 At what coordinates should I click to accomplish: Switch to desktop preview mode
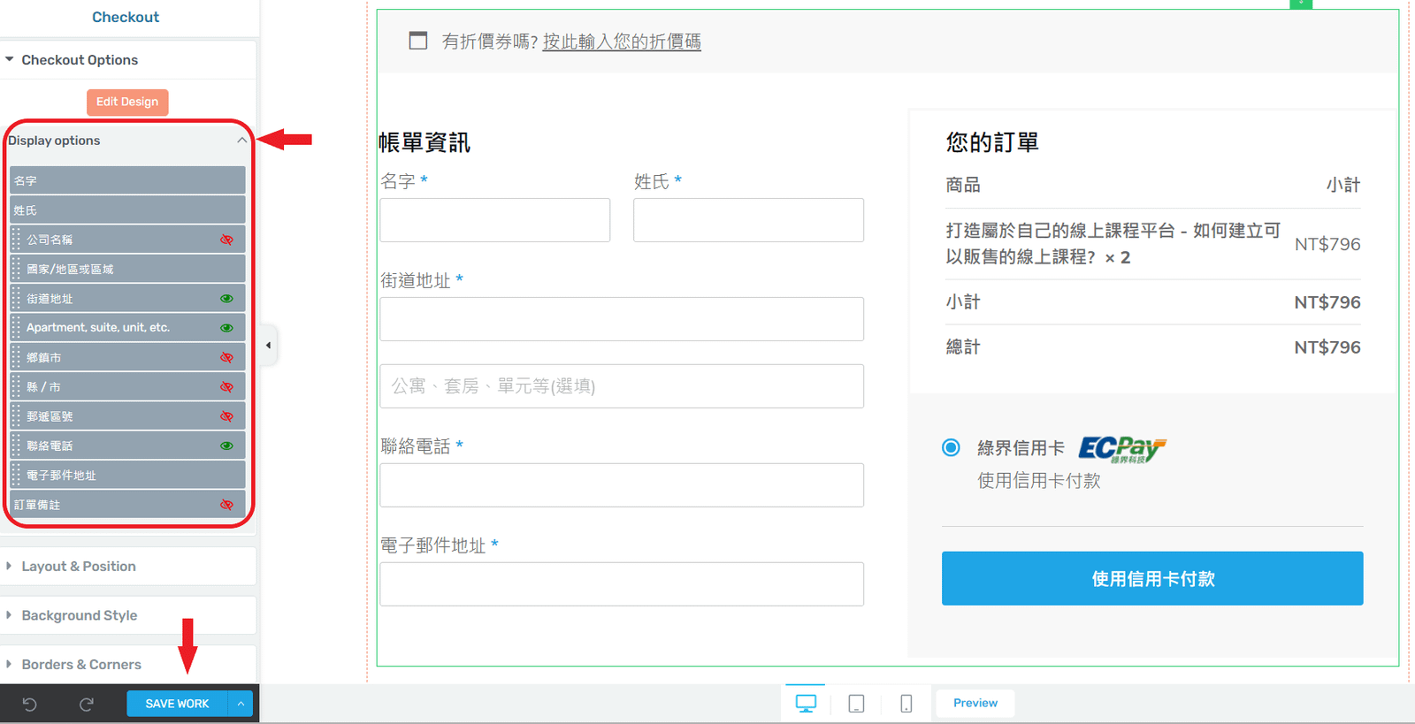806,704
